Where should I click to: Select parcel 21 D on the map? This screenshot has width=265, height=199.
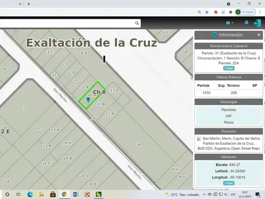click(x=114, y=90)
